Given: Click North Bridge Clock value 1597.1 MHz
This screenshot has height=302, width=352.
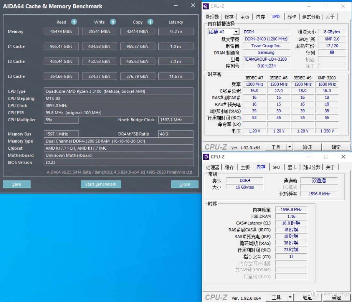Looking at the screenshot, I should (176, 120).
